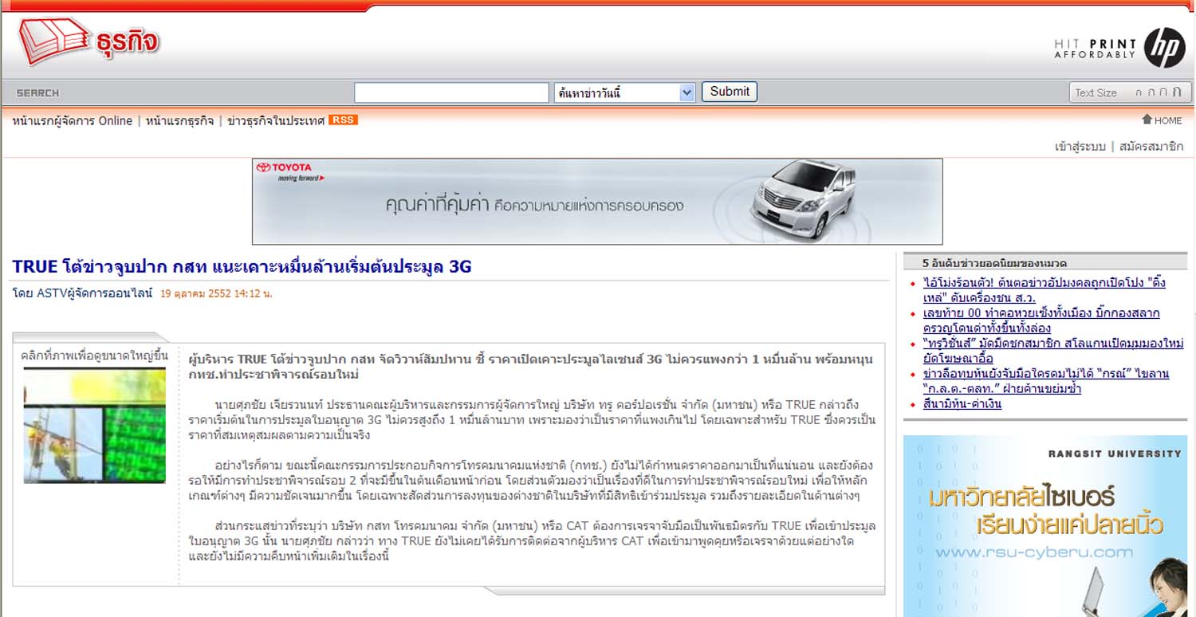The height and width of the screenshot is (617, 1196).
Task: Open popular news link เลขท้าย 00
Action: tap(1041, 320)
